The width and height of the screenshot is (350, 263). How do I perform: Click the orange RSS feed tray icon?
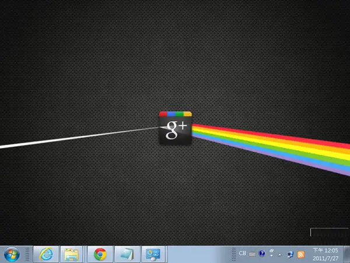pos(301,254)
